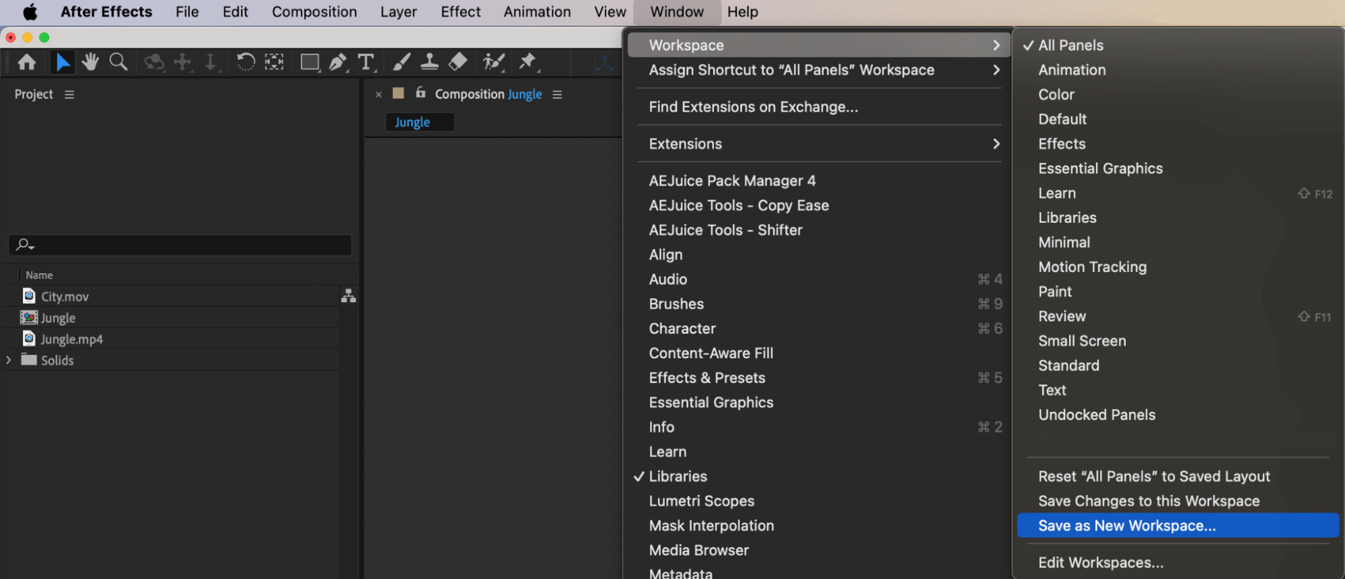Close the Composition Jungle panel tab
Viewport: 1345px width, 579px height.
379,95
